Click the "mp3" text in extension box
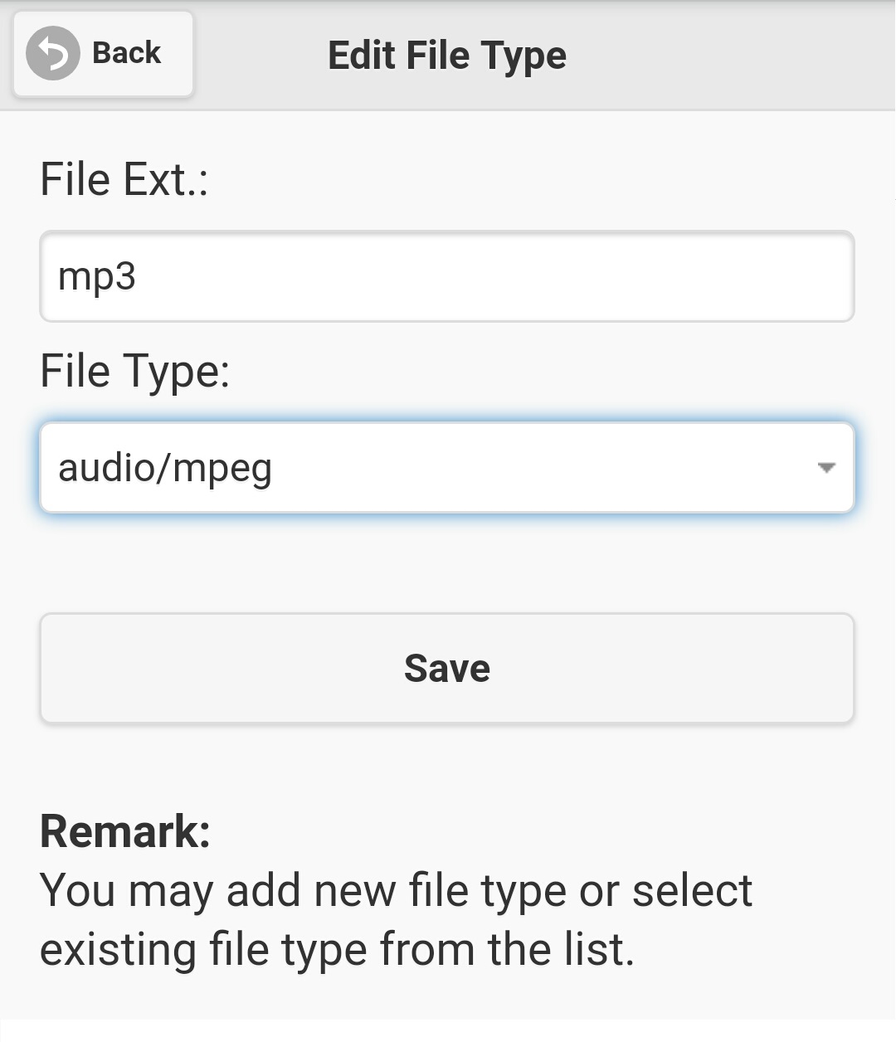Image resolution: width=896 pixels, height=1042 pixels. click(97, 276)
